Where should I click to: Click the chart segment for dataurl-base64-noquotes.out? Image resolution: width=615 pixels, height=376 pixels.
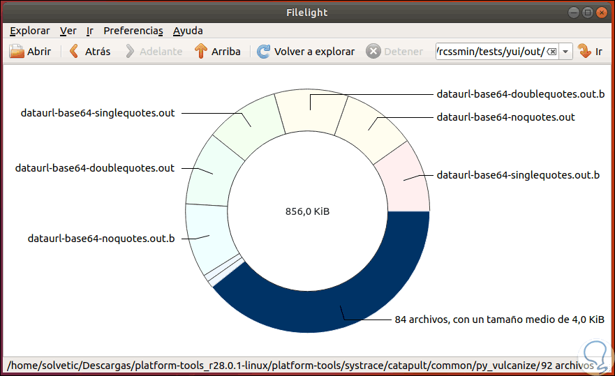[x=371, y=129]
